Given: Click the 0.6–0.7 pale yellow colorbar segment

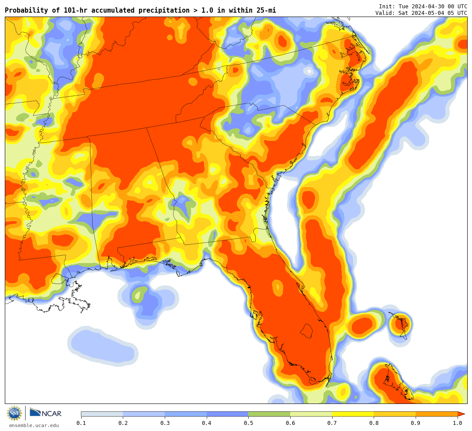Looking at the screenshot, I should (311, 414).
